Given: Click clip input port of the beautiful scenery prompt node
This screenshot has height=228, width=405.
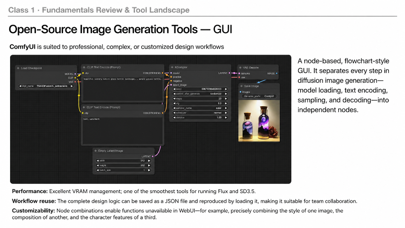Looking at the screenshot, I should pos(83,73).
